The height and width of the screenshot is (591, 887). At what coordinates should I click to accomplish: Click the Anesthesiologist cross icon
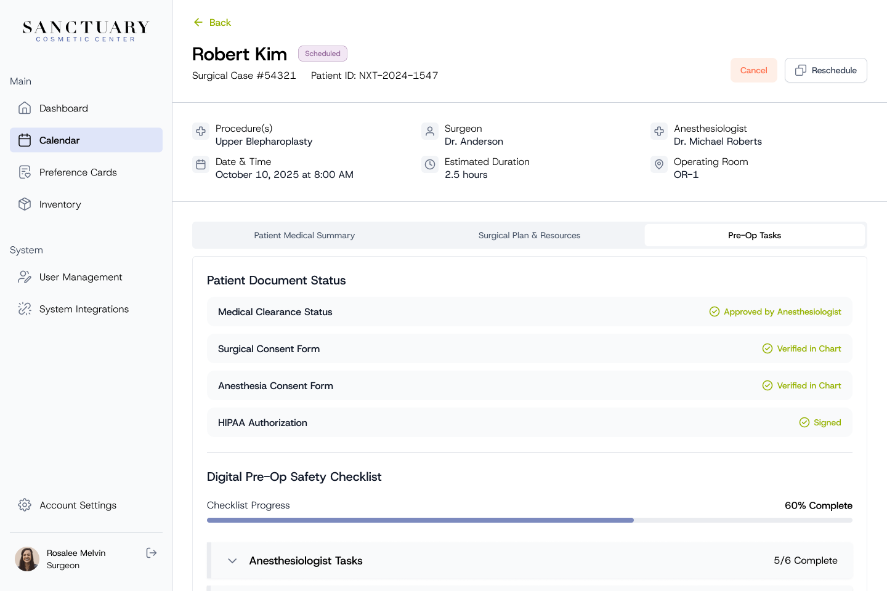659,131
